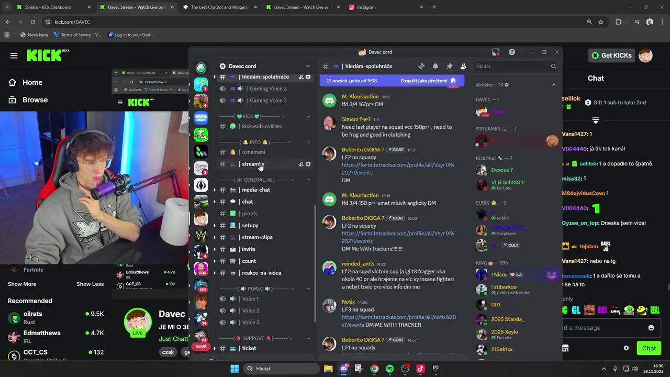Viewport: 670px width, 377px height.
Task: Open Kick shop icon below chat input
Action: (x=565, y=348)
